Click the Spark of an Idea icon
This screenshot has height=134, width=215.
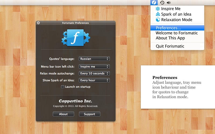coord(158,14)
